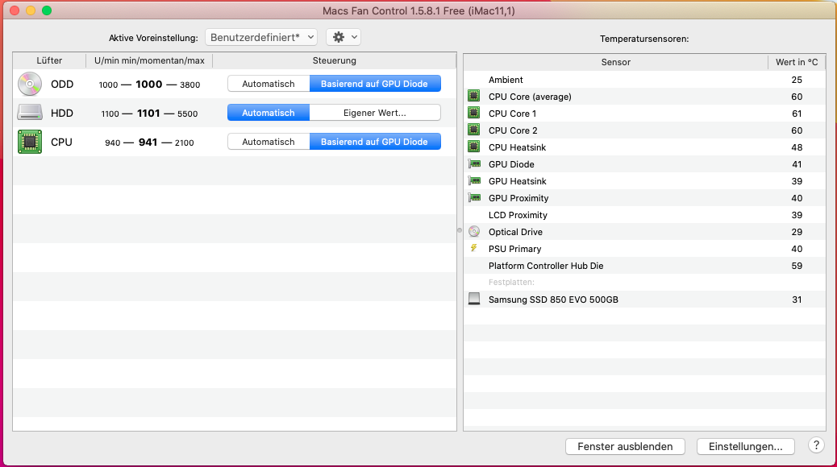Click the HDD drive fan icon
The image size is (837, 467).
point(30,113)
